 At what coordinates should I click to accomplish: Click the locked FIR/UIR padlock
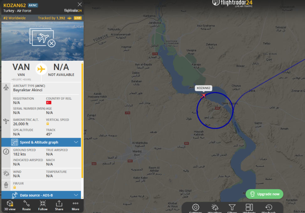pyautogui.click(x=15, y=187)
